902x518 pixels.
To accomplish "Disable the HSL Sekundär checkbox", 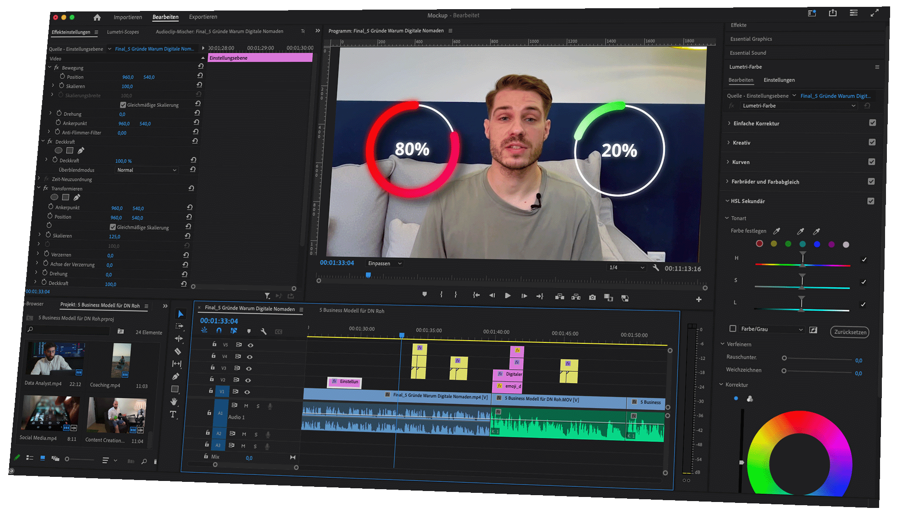I will (870, 201).
